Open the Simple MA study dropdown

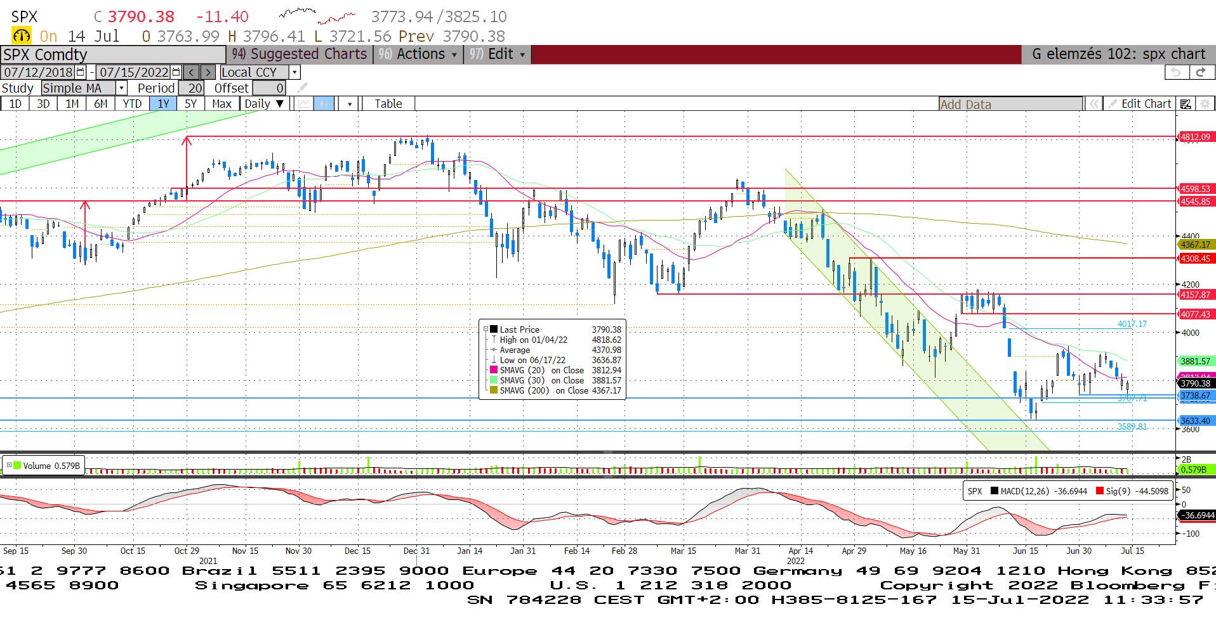[122, 88]
